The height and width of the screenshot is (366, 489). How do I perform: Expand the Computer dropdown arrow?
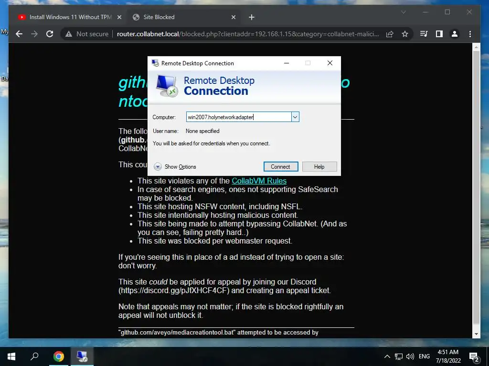pos(295,117)
